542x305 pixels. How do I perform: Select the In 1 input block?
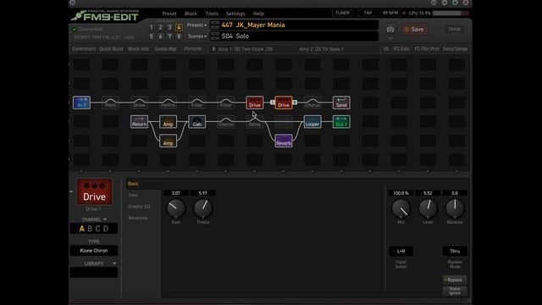(x=81, y=103)
